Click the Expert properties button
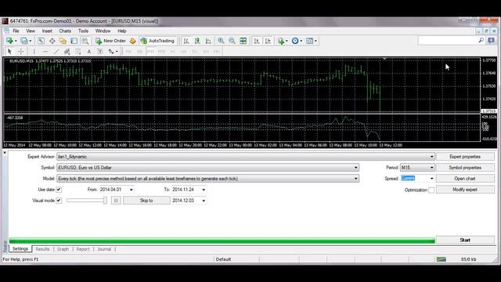Image resolution: width=501 pixels, height=282 pixels. point(465,157)
